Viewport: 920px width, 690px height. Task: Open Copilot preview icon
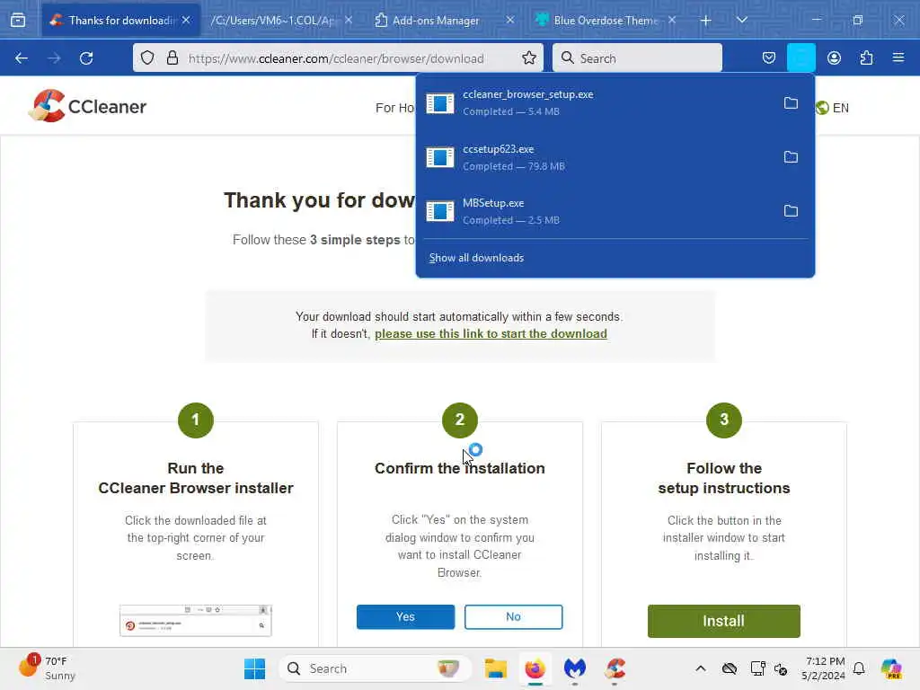tap(891, 668)
